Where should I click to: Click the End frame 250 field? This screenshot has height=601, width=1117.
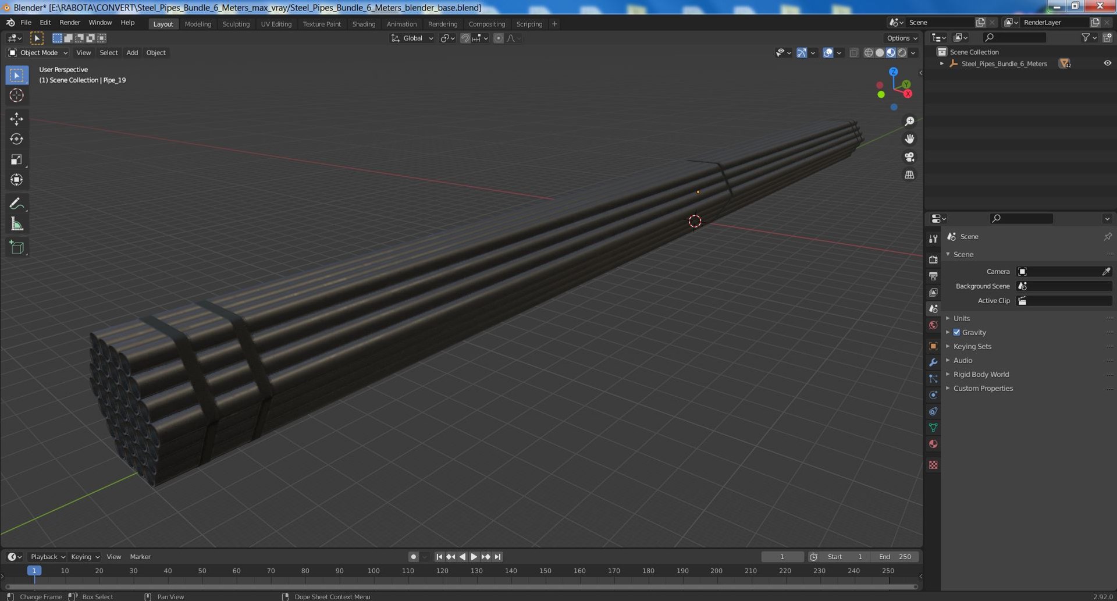(895, 557)
